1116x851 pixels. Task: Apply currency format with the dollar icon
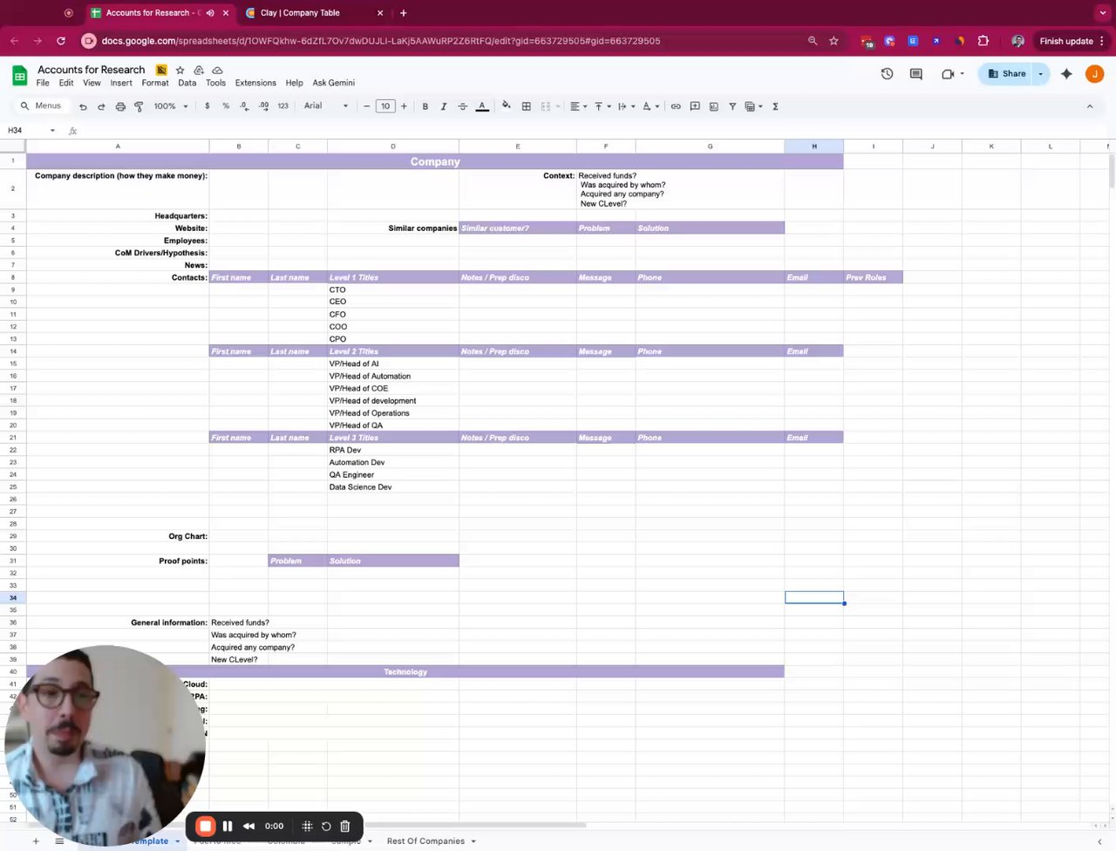[x=207, y=106]
